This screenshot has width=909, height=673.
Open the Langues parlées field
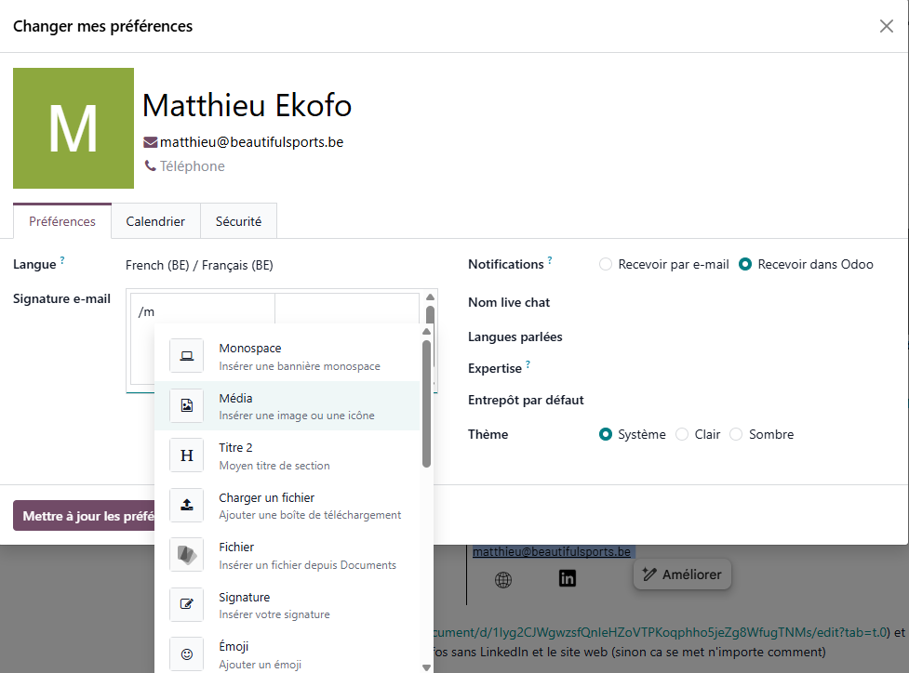(x=735, y=336)
